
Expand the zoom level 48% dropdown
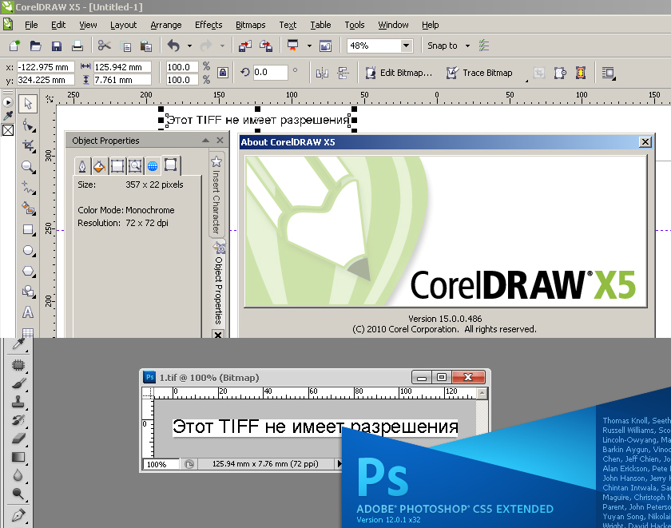pos(406,46)
